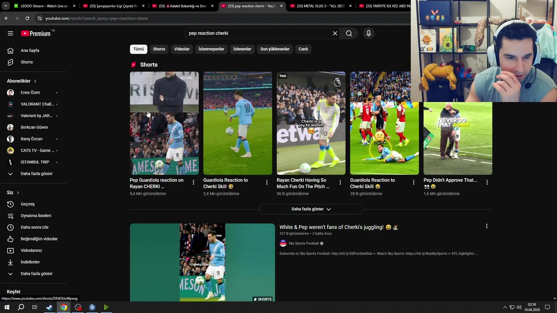Select the Videolar filter chip
Image resolution: width=557 pixels, height=313 pixels.
click(182, 49)
